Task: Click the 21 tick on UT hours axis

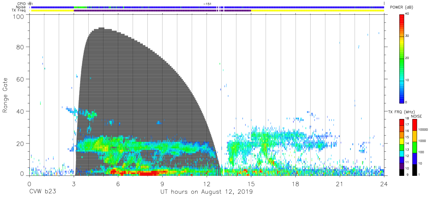Action: point(339,184)
